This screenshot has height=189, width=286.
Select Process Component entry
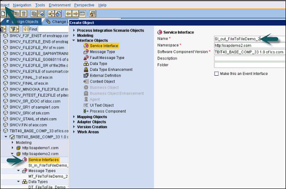coord(105,111)
